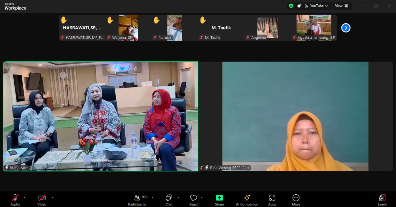Screen dimensions: 396x207
Task: Select the humassdm video tile
Action: 101,116
